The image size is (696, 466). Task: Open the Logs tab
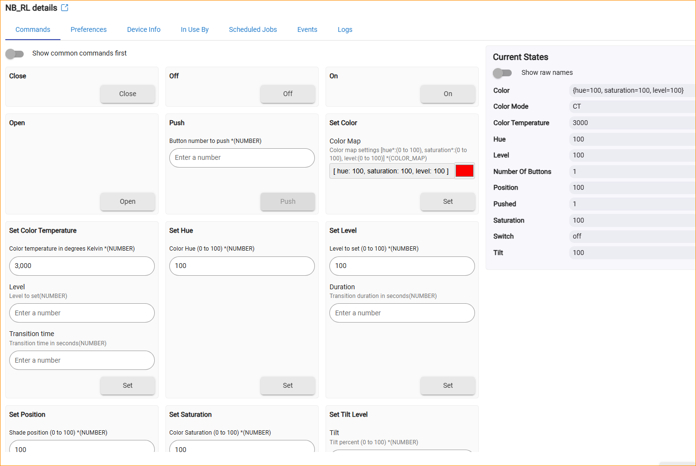coord(345,29)
